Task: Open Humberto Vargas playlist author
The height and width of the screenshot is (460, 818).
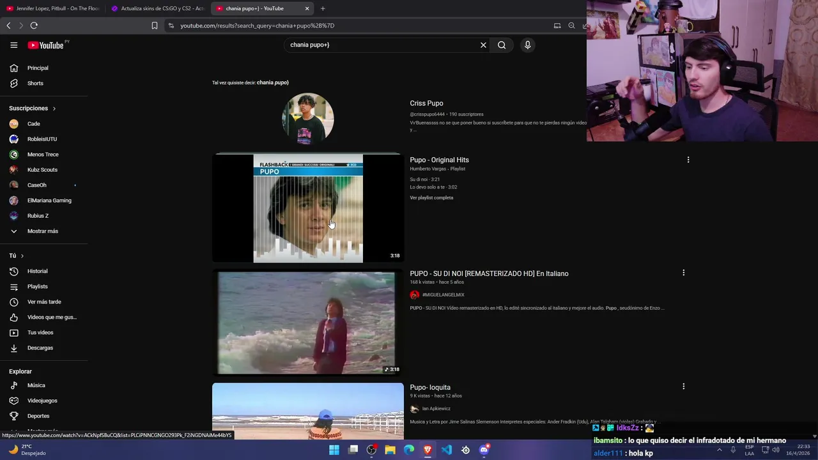Action: pyautogui.click(x=428, y=169)
